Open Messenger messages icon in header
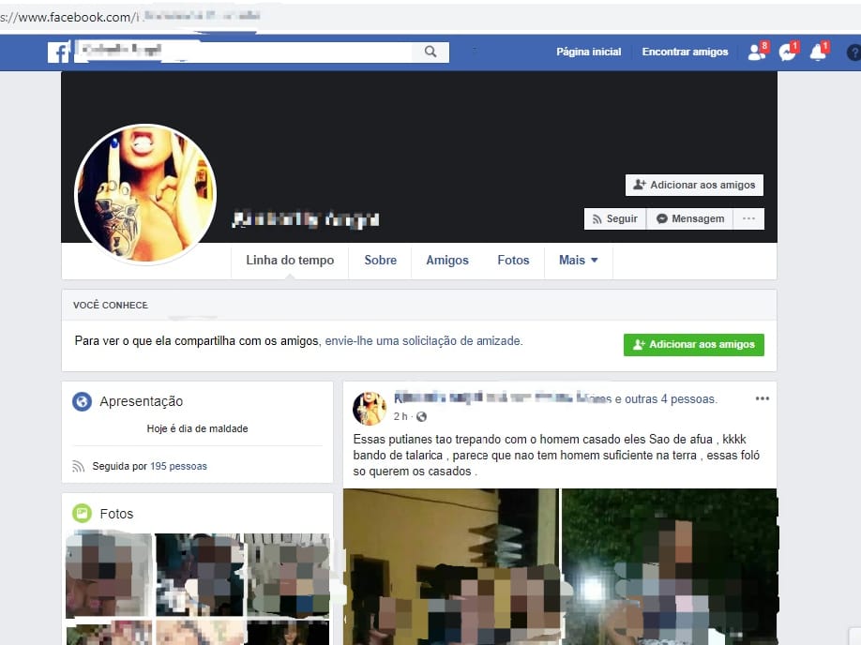The image size is (861, 645). coord(788,52)
